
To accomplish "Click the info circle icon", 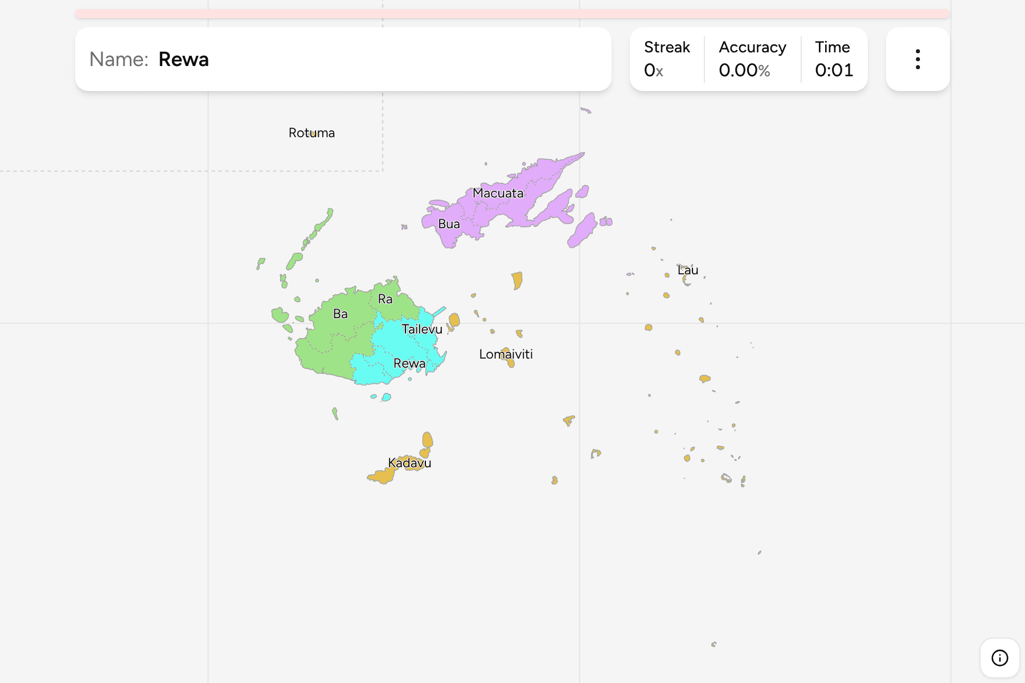I will pos(999,658).
